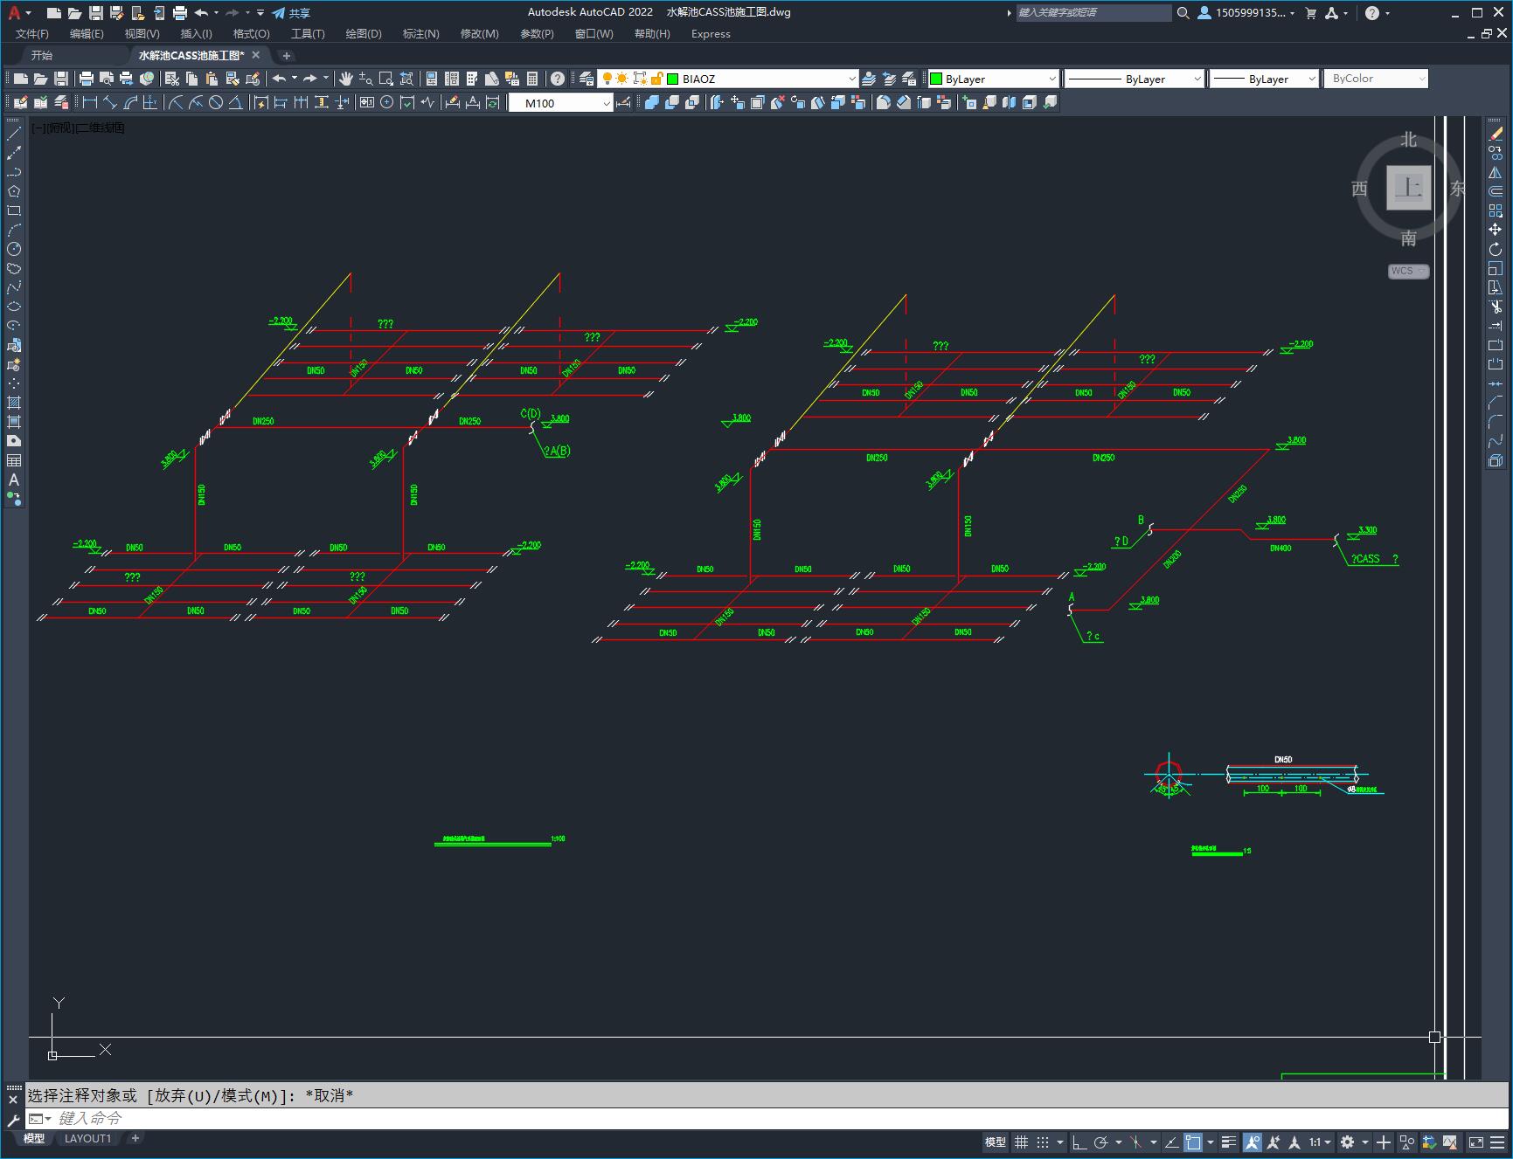Click the Trim scissors tool
The width and height of the screenshot is (1513, 1159).
pos(1496,307)
